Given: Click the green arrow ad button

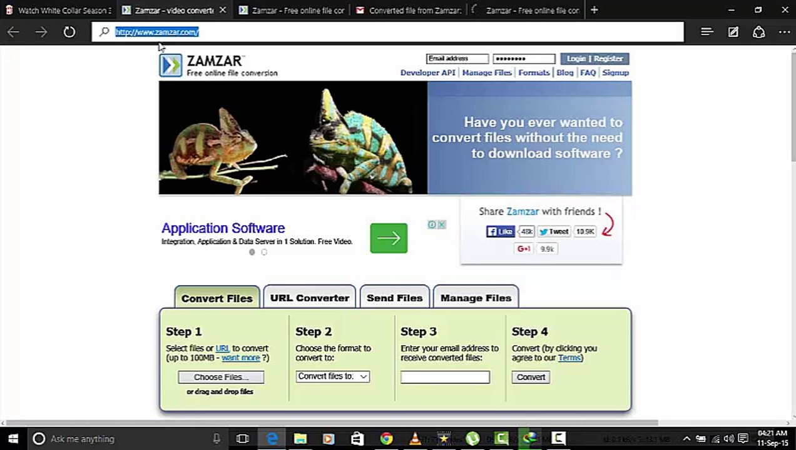Looking at the screenshot, I should 389,238.
